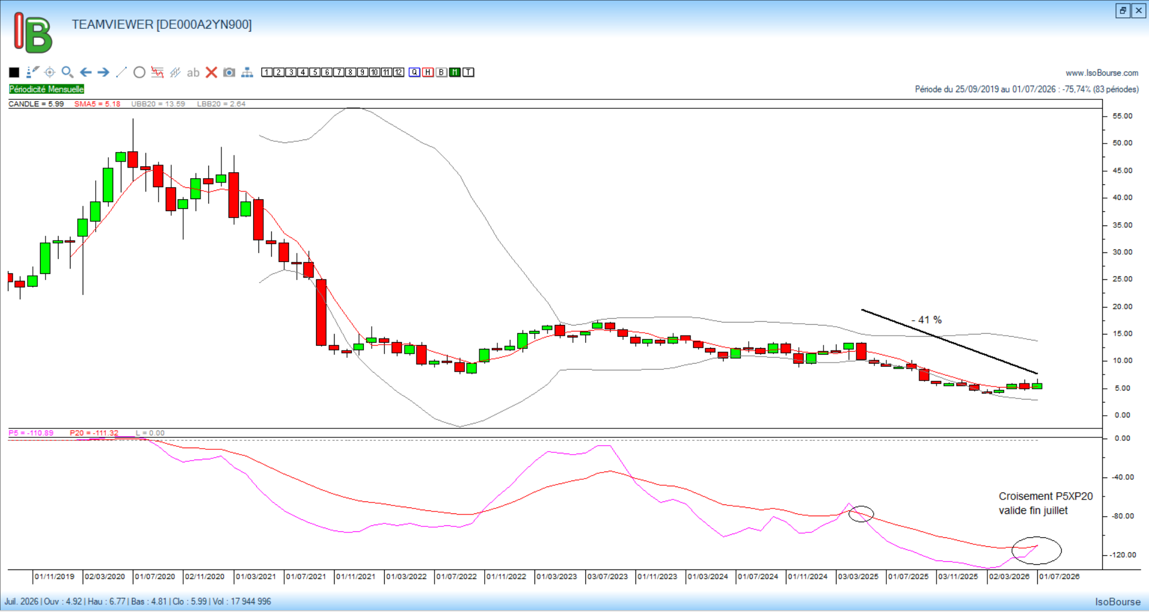The height and width of the screenshot is (612, 1149).
Task: Click numbered button 4 in the toolbar
Action: coord(303,72)
